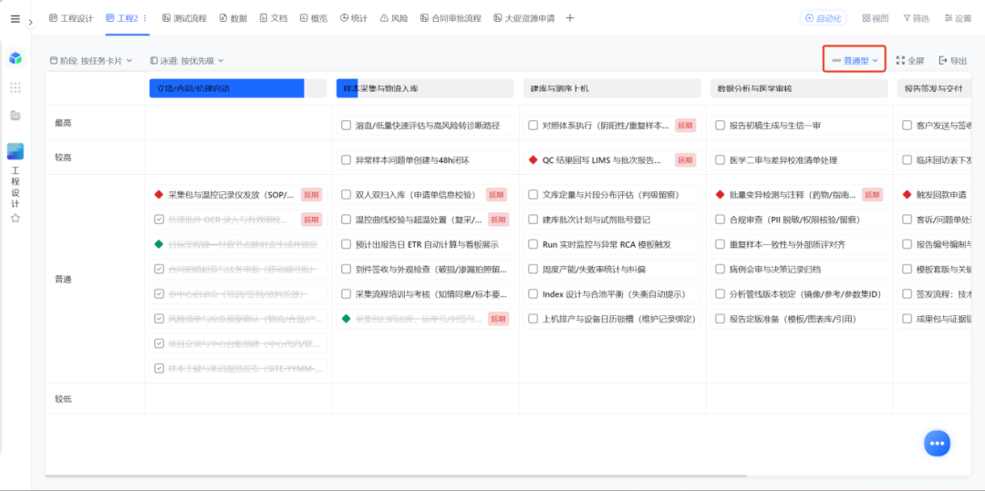985x491 pixels.
Task: Open the hamburger menu icon
Action: coord(16,19)
